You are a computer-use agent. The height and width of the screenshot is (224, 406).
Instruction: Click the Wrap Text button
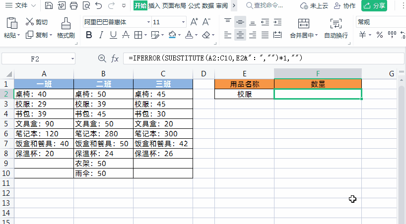(336, 28)
